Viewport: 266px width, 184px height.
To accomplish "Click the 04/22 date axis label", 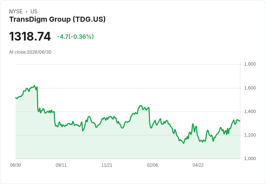I will coord(198,165).
